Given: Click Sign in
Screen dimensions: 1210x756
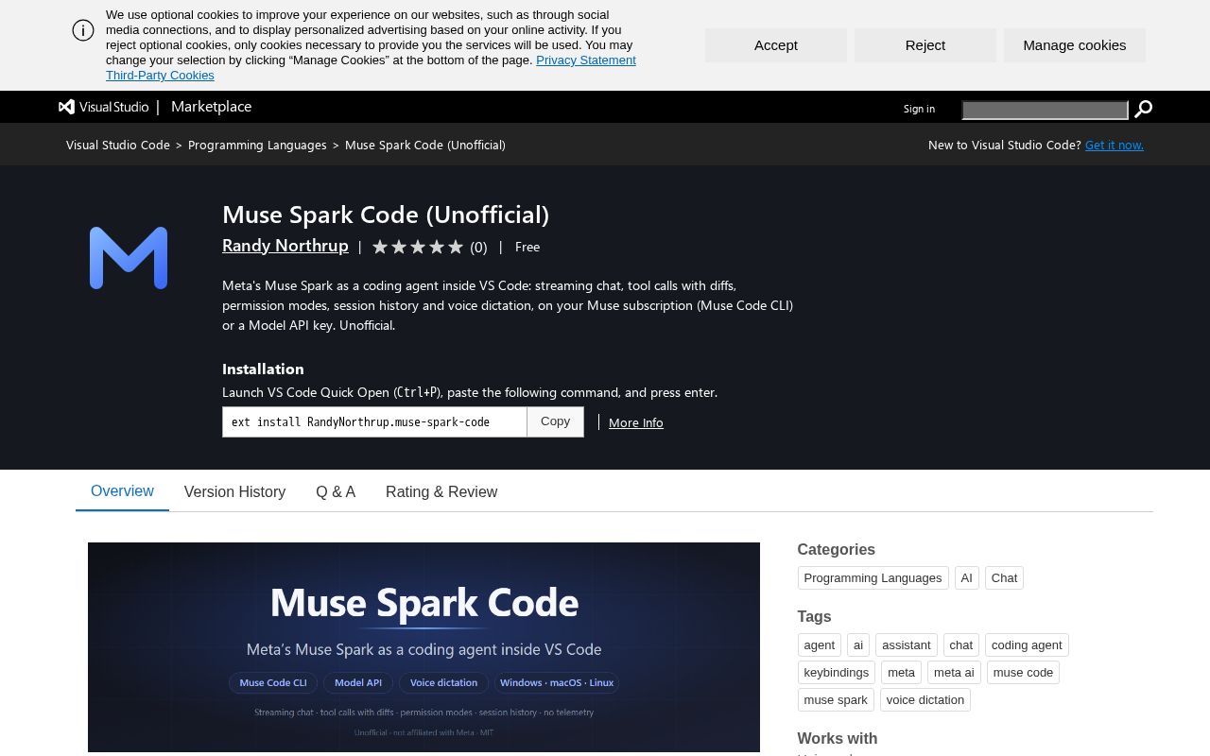Looking at the screenshot, I should [919, 109].
